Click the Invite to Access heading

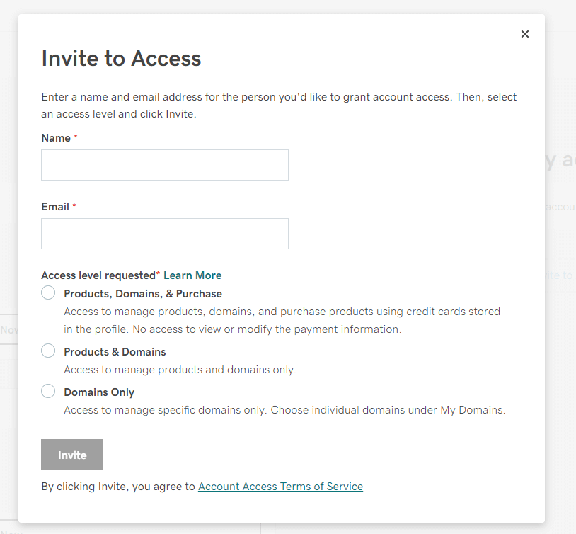[121, 59]
